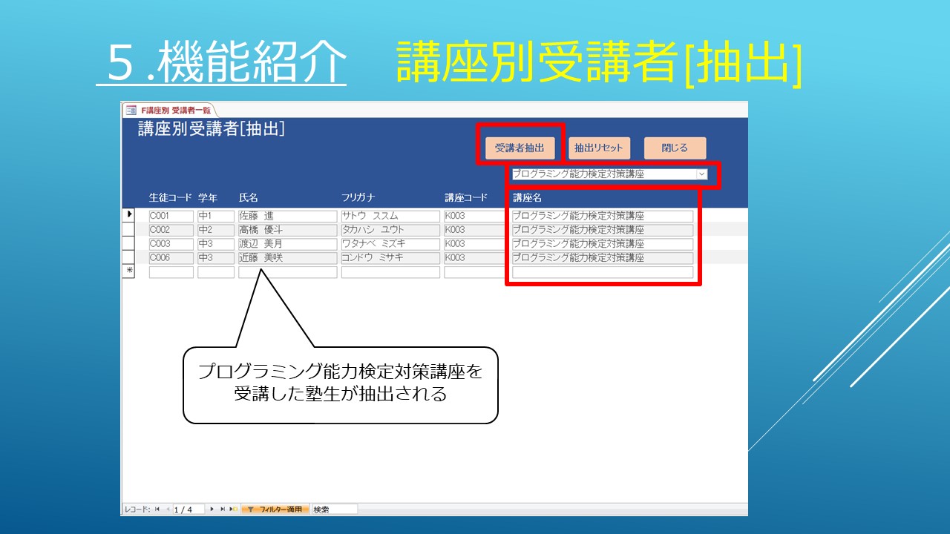Click the name field 高橋 優斗
Screen dimensions: 950x534
[287, 230]
